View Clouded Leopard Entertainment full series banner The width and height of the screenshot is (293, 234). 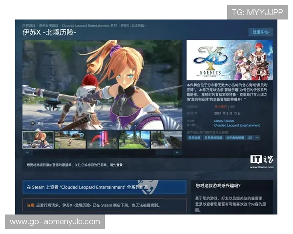(105, 187)
